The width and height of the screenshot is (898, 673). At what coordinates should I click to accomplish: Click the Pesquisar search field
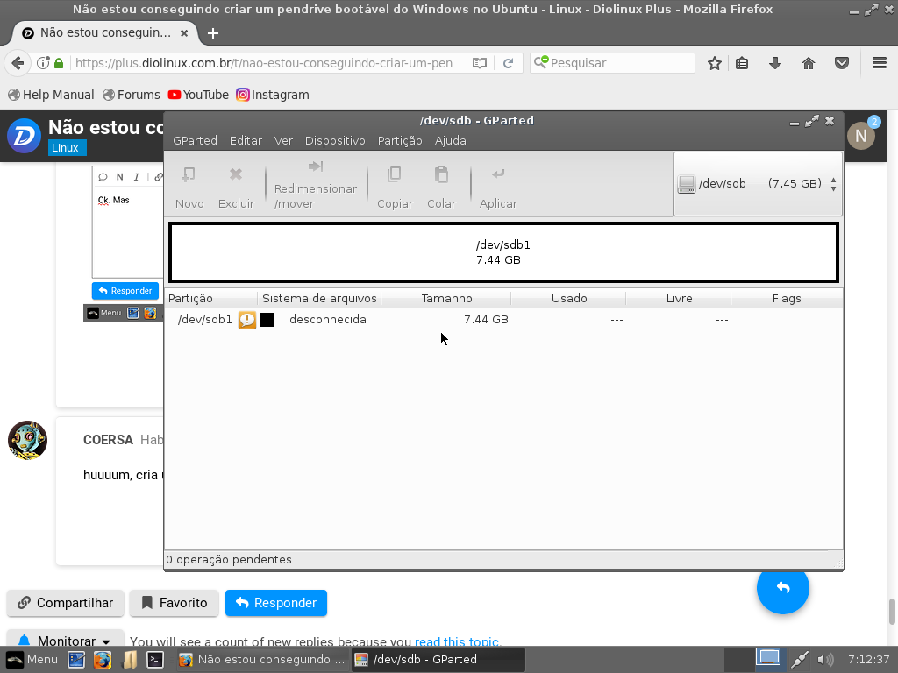click(x=619, y=63)
